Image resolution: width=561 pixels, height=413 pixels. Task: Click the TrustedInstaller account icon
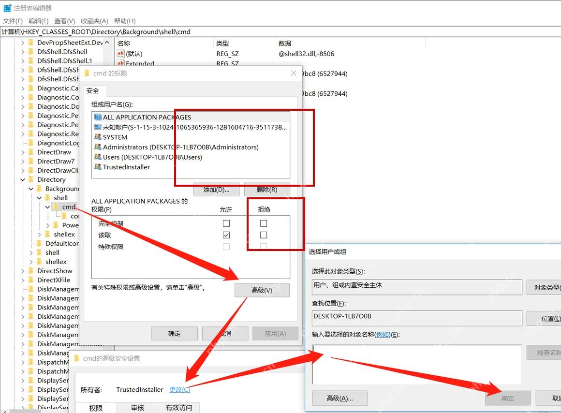tap(98, 167)
